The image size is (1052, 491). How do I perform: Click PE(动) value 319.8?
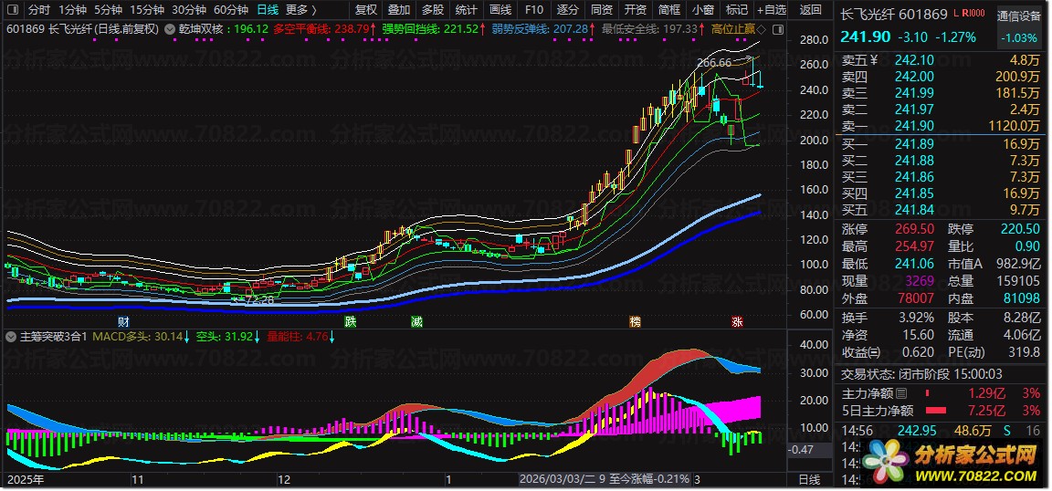[x=1025, y=352]
